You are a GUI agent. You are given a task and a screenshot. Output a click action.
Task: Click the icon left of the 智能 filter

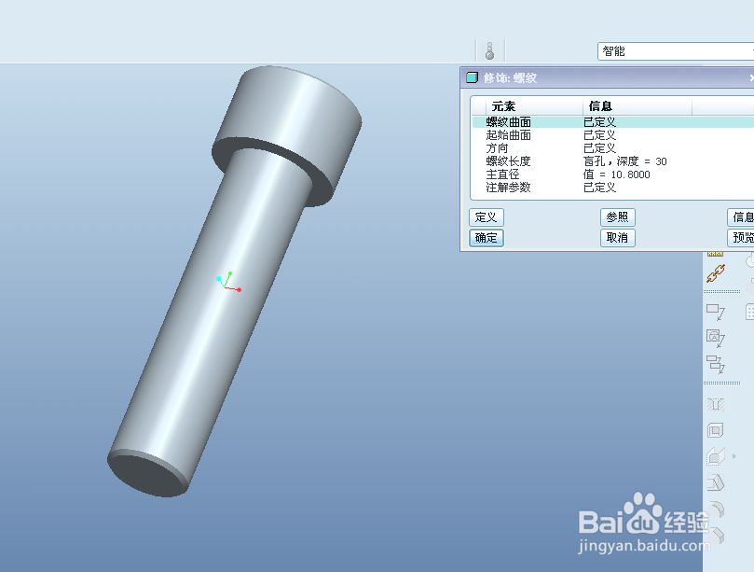[489, 50]
